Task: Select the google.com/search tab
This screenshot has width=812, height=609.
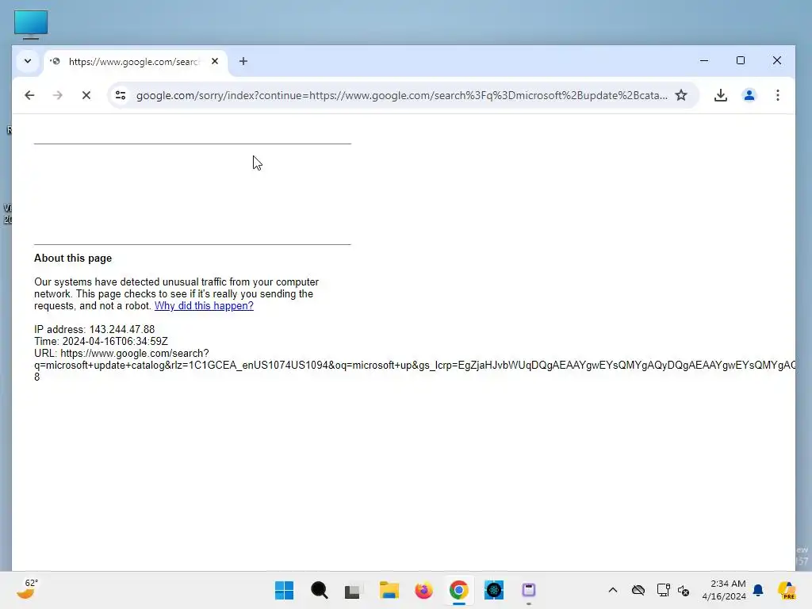Action: [x=136, y=62]
